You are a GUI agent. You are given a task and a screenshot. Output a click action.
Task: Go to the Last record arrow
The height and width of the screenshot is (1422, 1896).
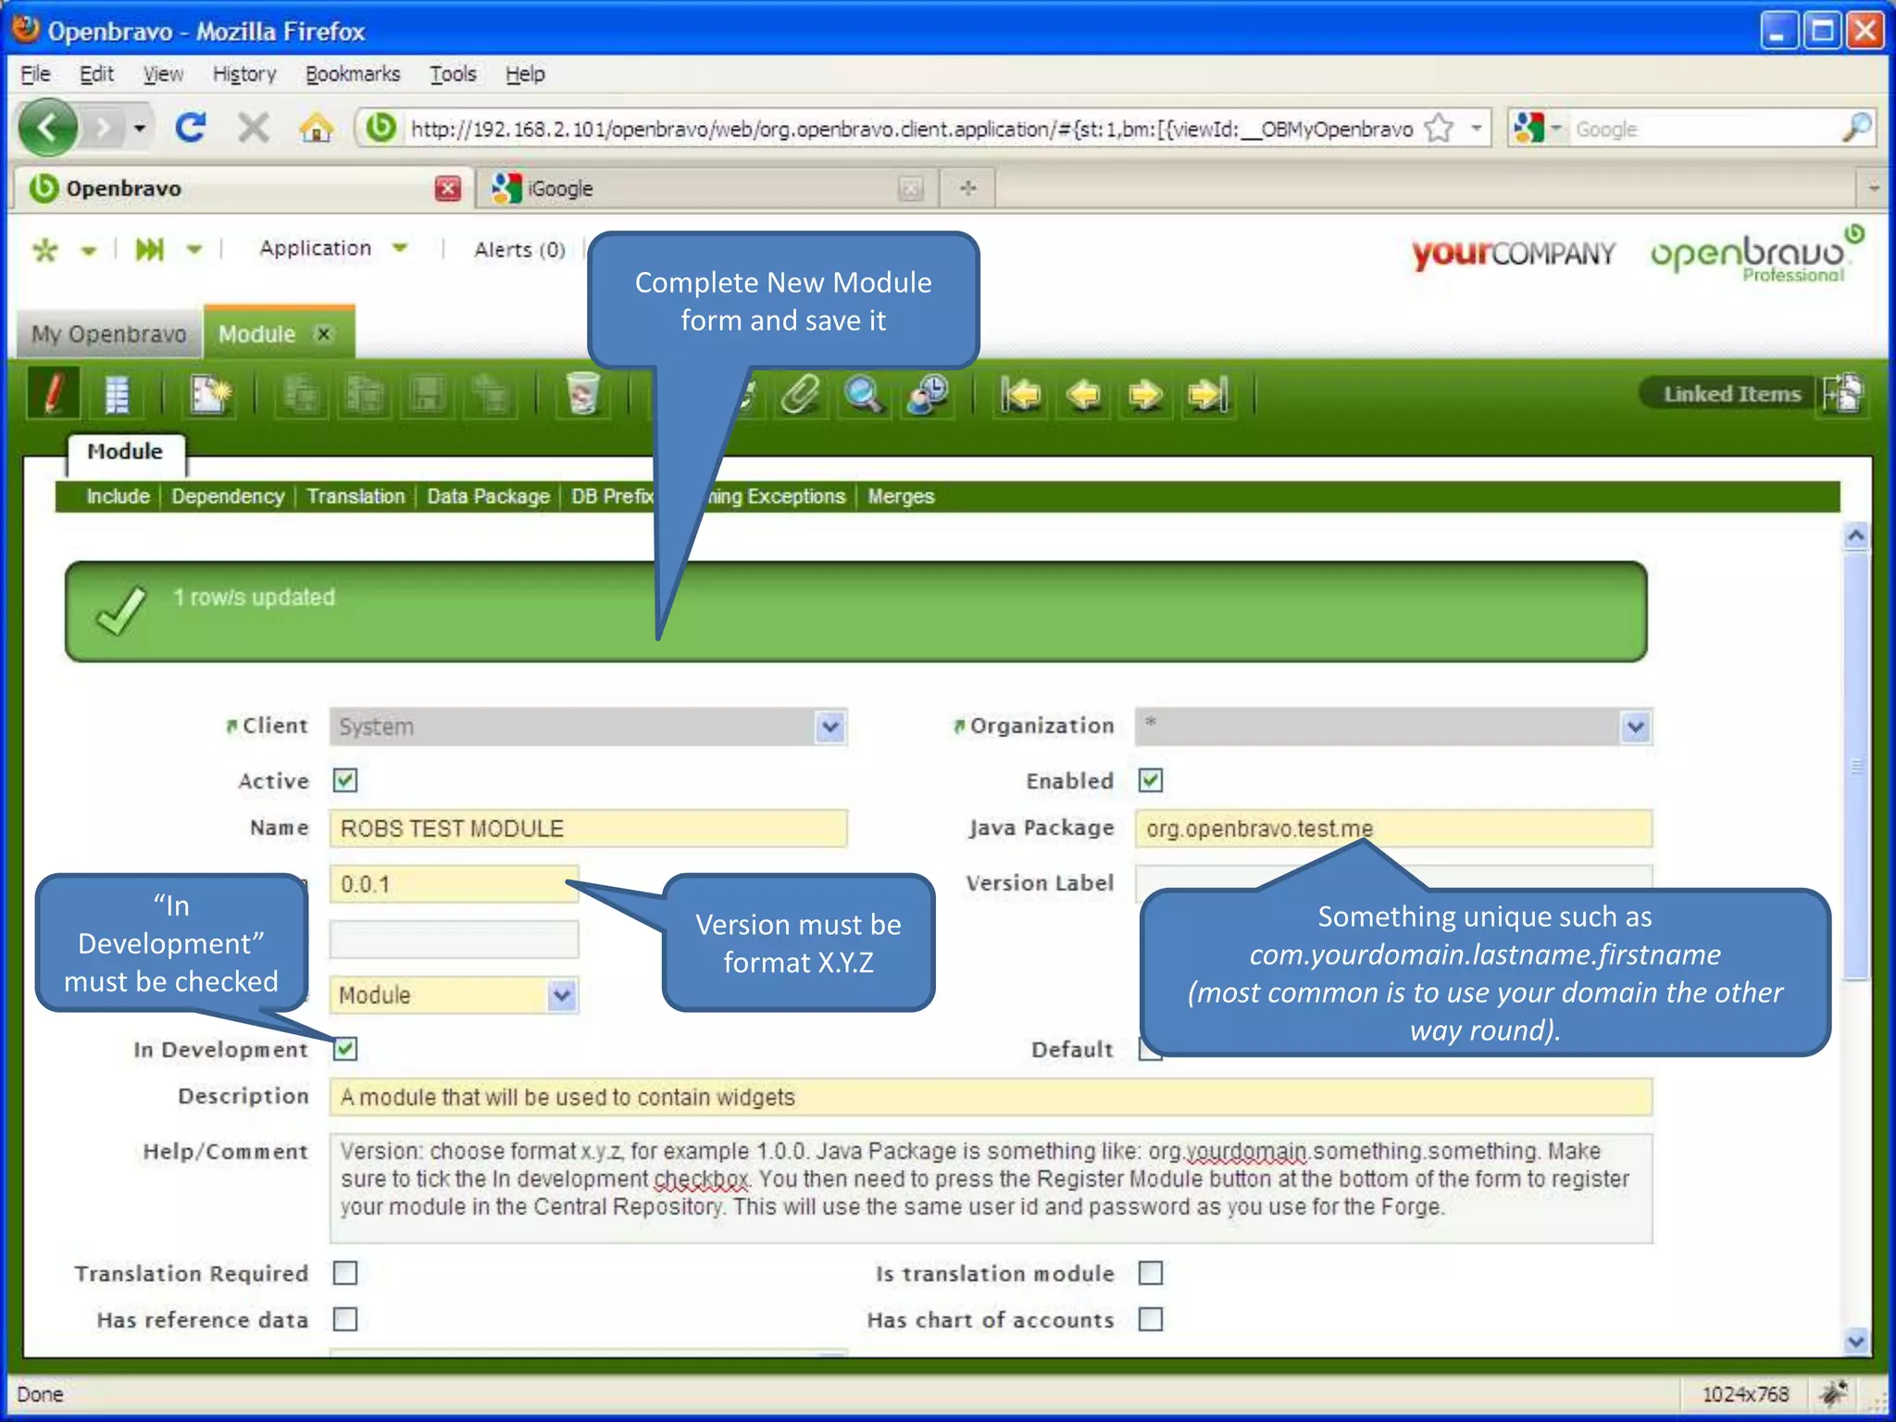pyautogui.click(x=1208, y=395)
